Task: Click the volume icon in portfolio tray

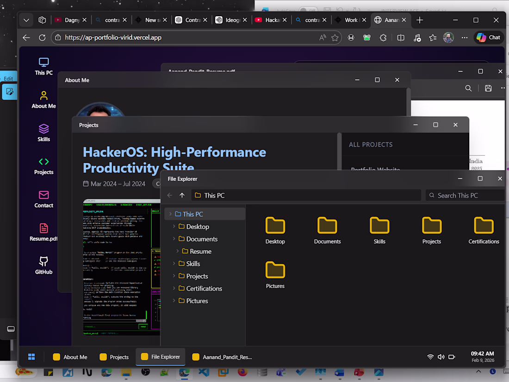Action: click(441, 357)
